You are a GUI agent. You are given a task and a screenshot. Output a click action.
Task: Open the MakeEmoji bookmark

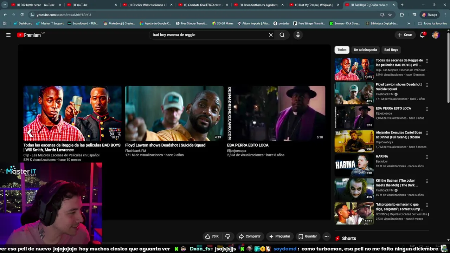[x=119, y=24]
